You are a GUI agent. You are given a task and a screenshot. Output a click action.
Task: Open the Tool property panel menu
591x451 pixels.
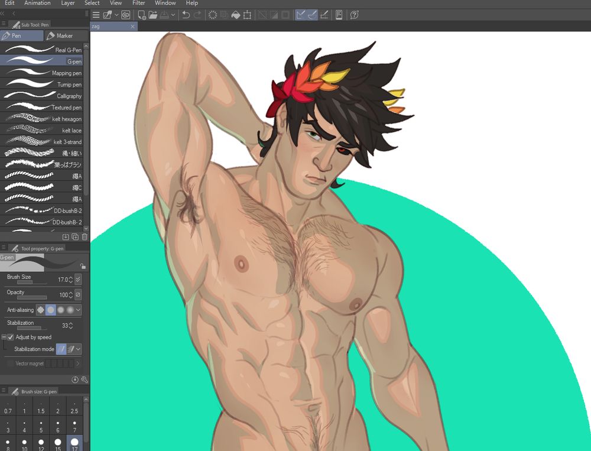(4, 248)
